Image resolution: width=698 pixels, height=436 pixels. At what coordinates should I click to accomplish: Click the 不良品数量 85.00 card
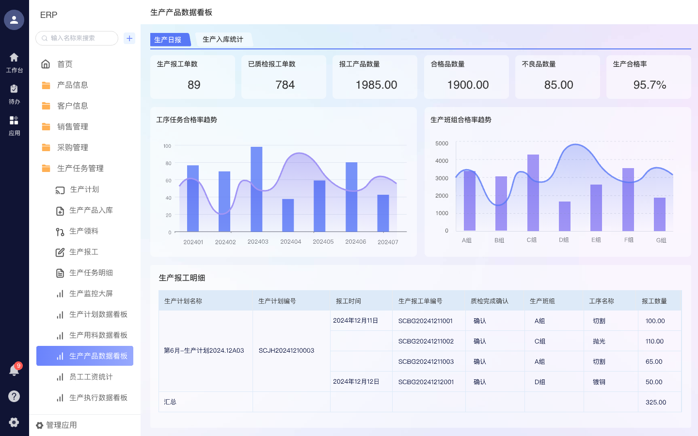557,77
